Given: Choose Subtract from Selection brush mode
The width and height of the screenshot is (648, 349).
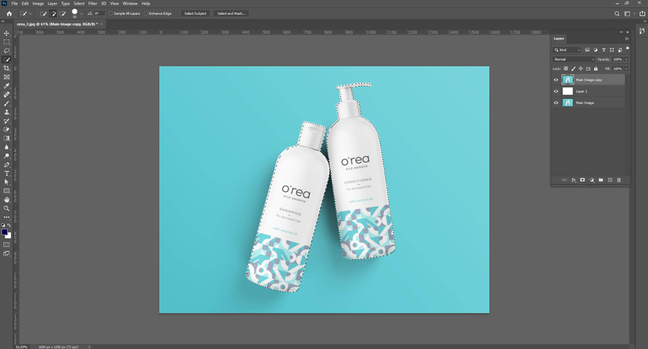Looking at the screenshot, I should (x=62, y=14).
